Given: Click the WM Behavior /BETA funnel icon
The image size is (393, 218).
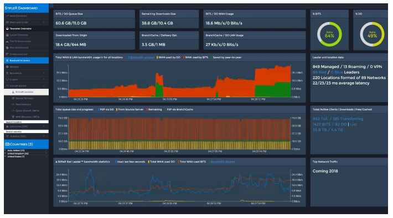Looking at the screenshot, I should 13,117.
